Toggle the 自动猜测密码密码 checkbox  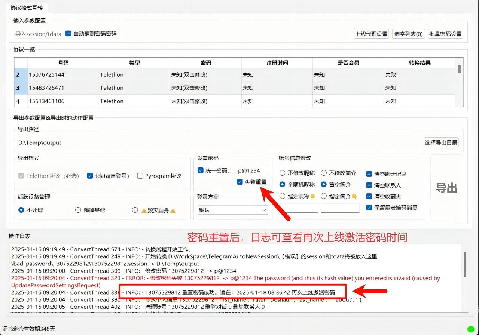pyautogui.click(x=68, y=33)
